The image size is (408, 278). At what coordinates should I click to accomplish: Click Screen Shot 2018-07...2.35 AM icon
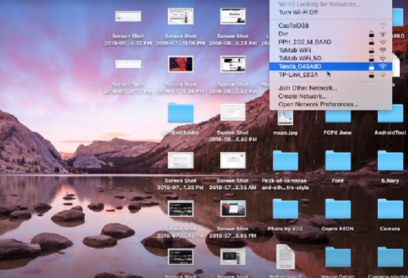point(233,160)
